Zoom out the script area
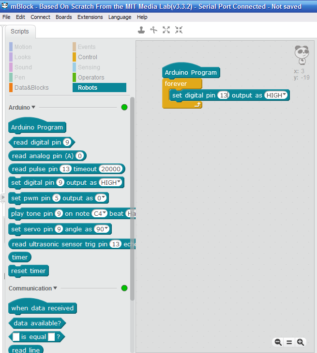The height and width of the screenshot is (353, 317). point(278,342)
